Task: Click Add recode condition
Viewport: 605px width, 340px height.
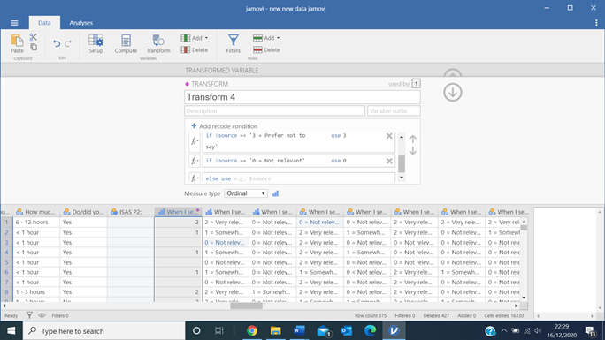Action: point(224,126)
